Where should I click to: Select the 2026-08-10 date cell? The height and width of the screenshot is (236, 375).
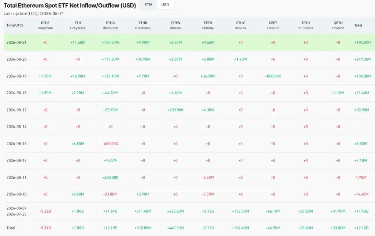pyautogui.click(x=16, y=194)
